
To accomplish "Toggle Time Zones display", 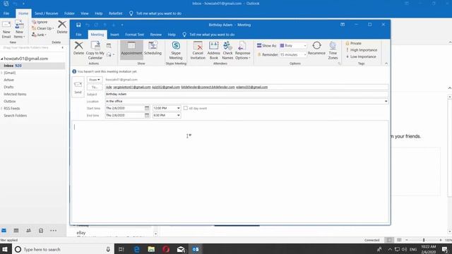I will click(333, 50).
